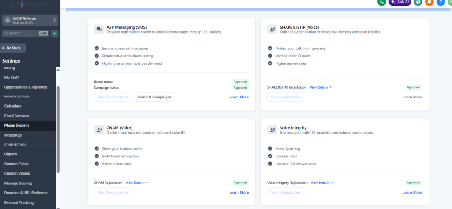Go to WhatsApp settings
Image resolution: width=452 pixels, height=209 pixels.
pyautogui.click(x=13, y=135)
